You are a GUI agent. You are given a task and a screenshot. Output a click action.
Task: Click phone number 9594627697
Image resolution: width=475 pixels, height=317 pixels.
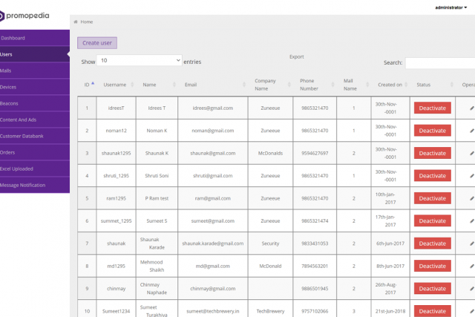(x=315, y=153)
